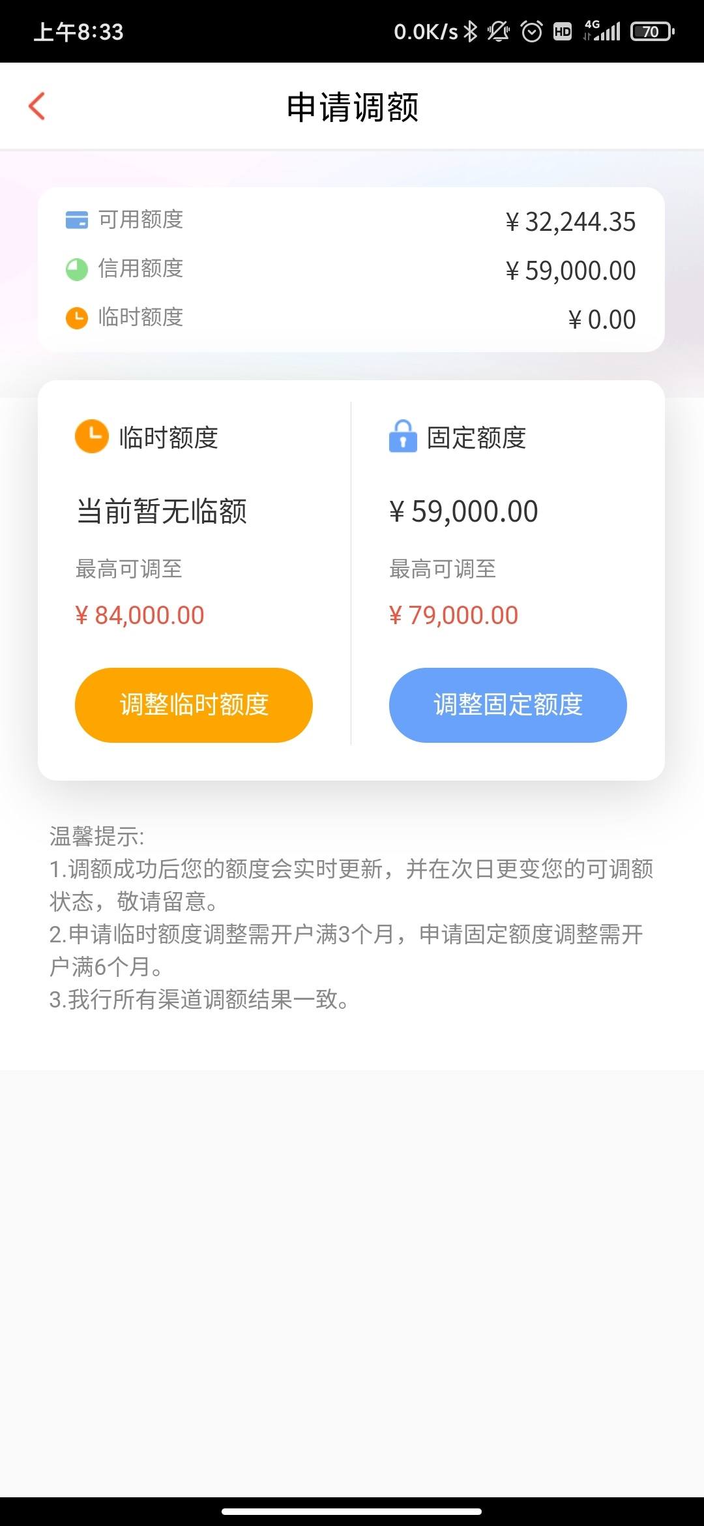Tap the bottom home gesture bar
This screenshot has height=1526, width=704.
tap(352, 1511)
